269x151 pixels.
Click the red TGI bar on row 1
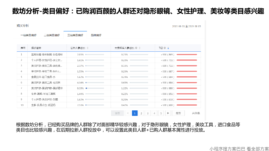point(187,54)
